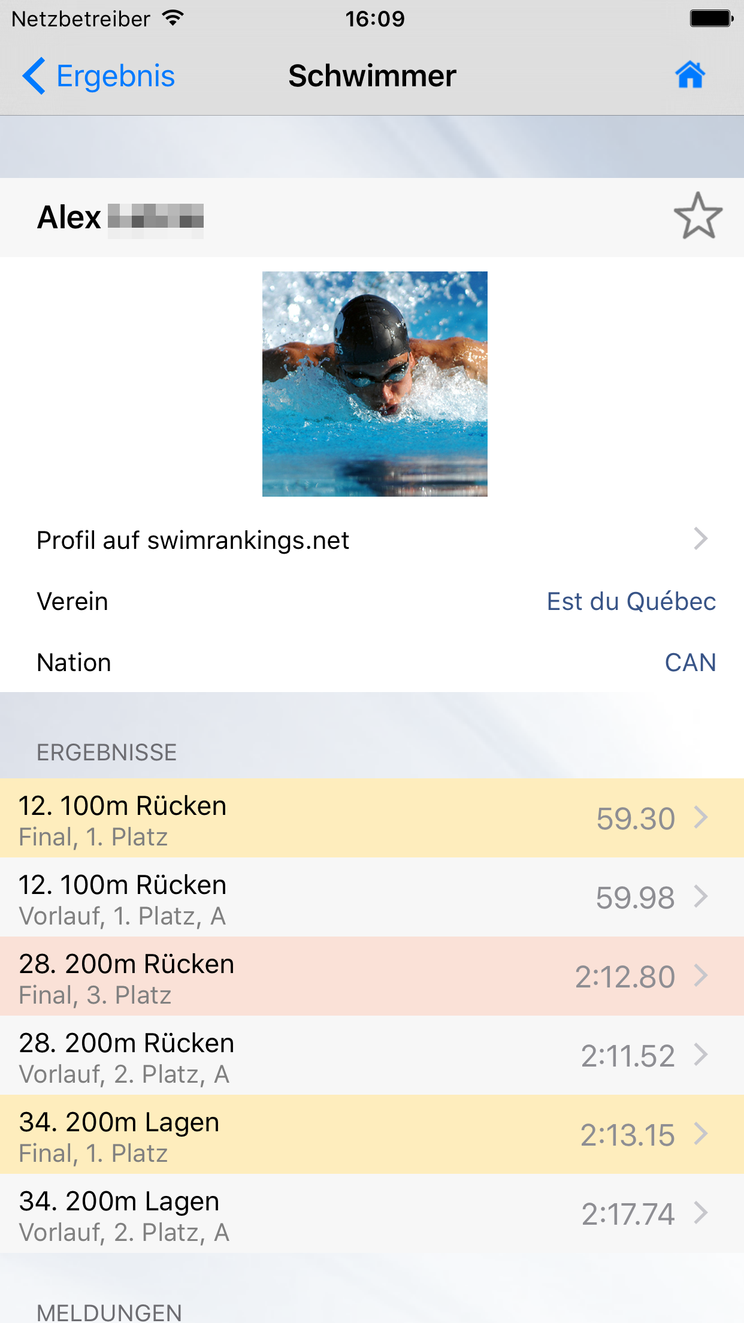Open 100m Rücken Final result chevron
This screenshot has height=1323, width=744.
tap(700, 817)
